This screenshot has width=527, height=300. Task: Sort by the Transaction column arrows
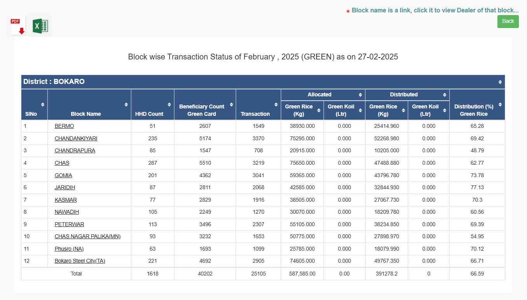click(x=276, y=105)
